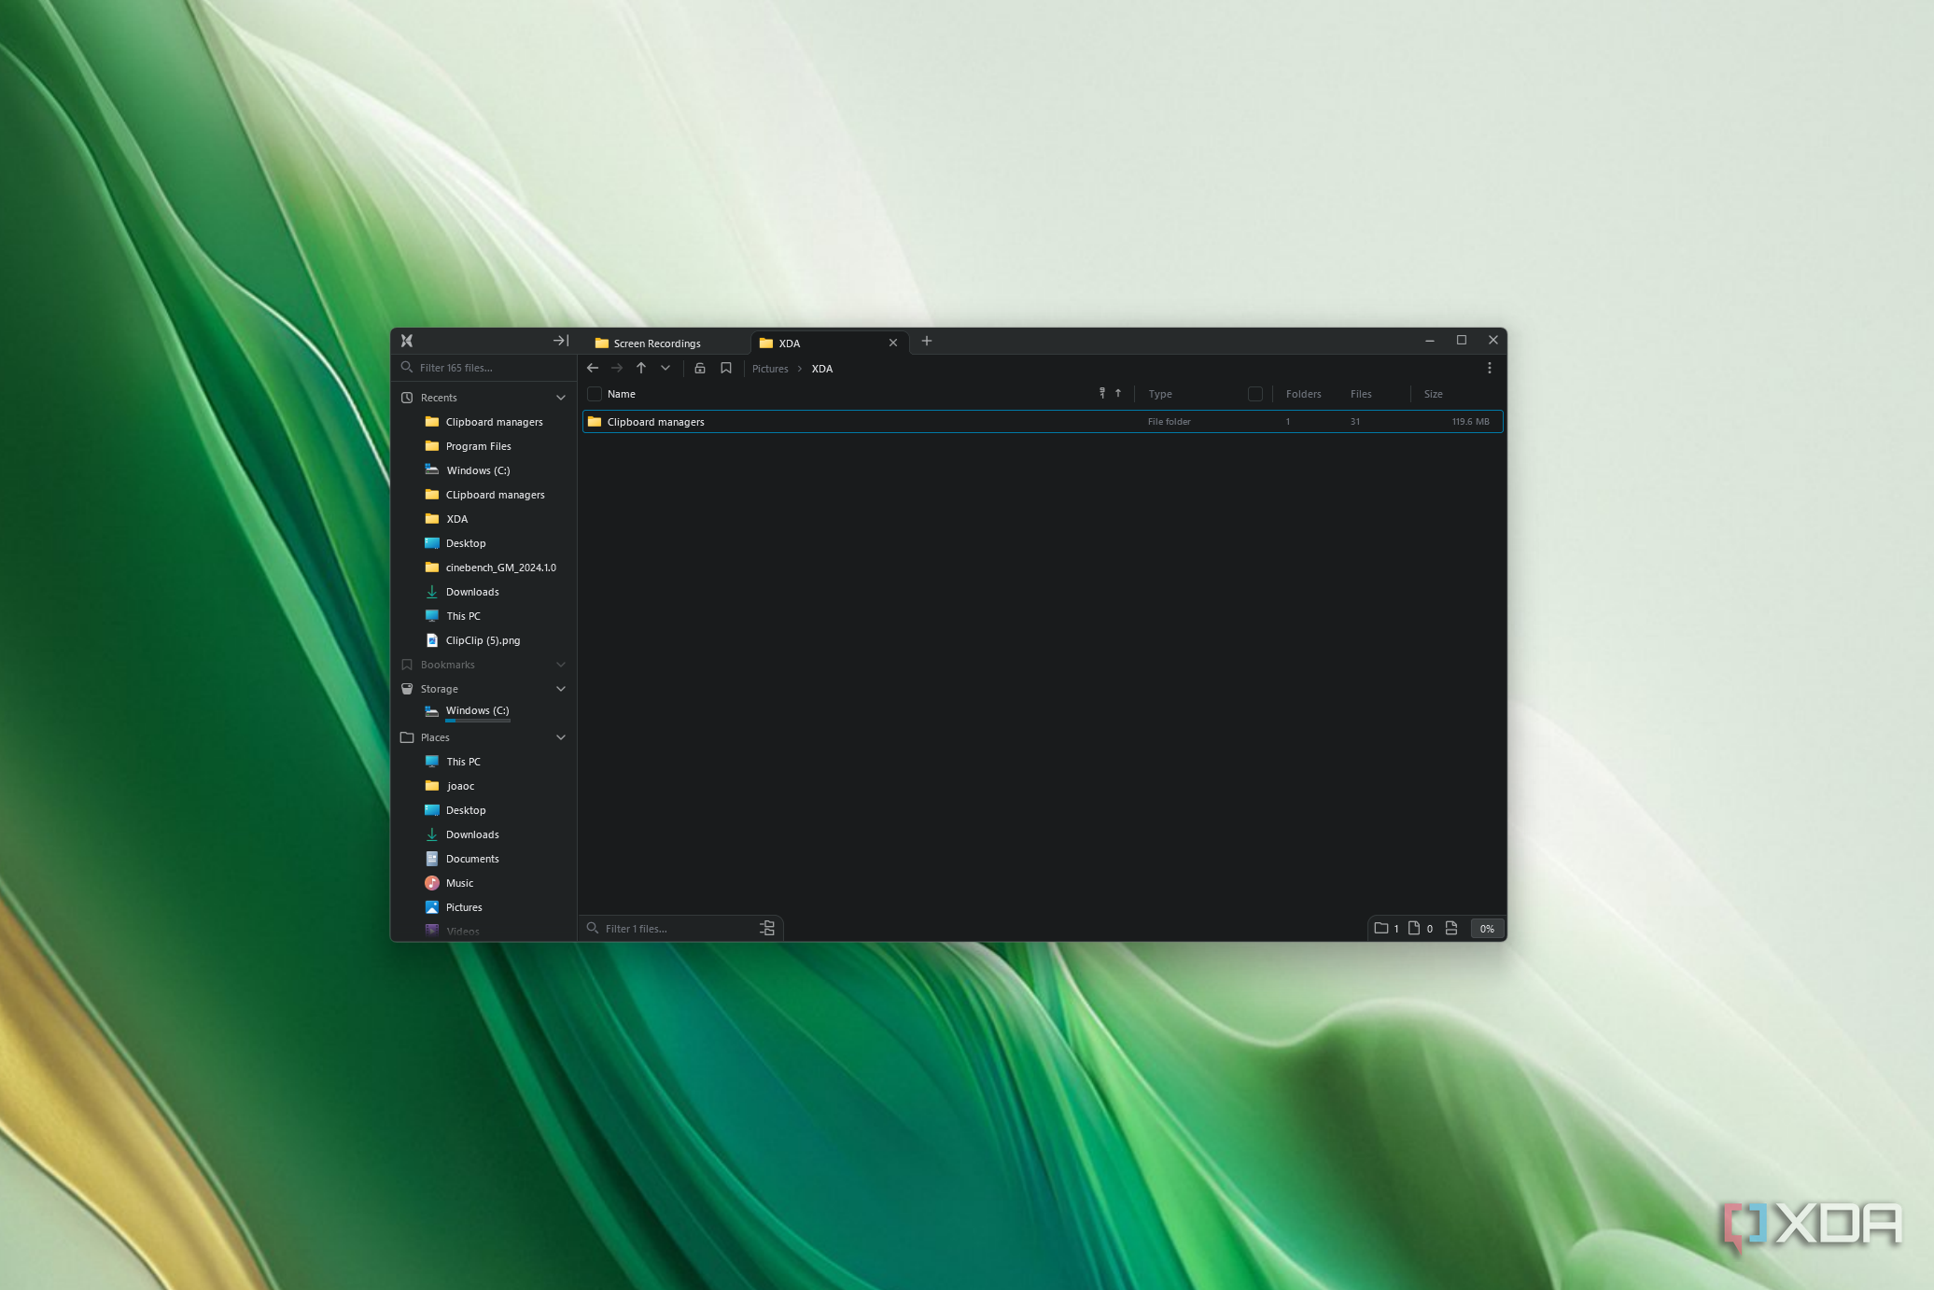The width and height of the screenshot is (1934, 1290).
Task: Click the app logo icon in title bar
Action: click(x=407, y=341)
